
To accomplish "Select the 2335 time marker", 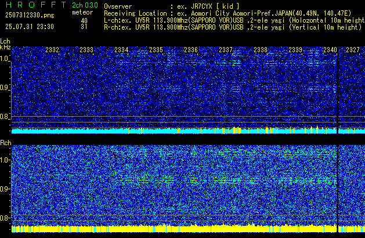I will coord(156,50).
